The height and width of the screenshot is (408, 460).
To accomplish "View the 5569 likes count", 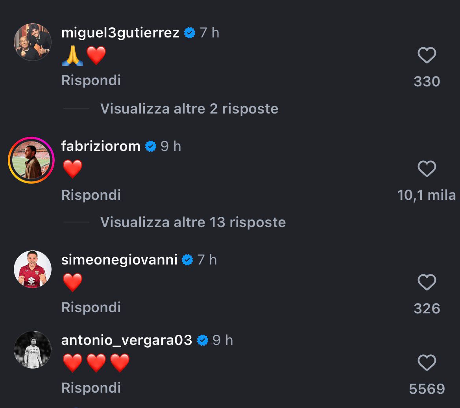I will (427, 389).
